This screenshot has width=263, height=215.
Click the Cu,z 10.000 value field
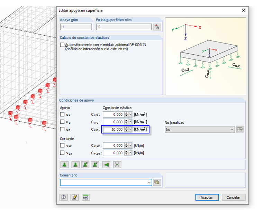[x=114, y=129]
